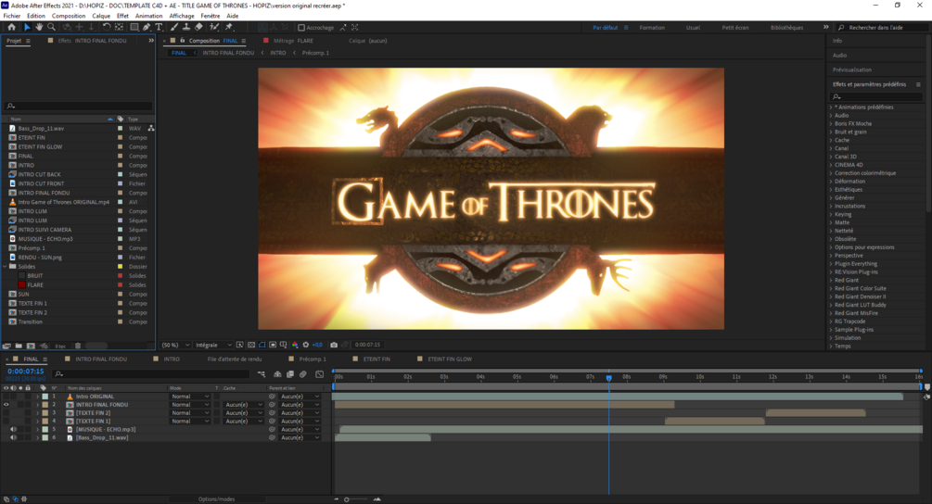The height and width of the screenshot is (504, 932).
Task: Click the timeline ruler at 10s mark
Action: [699, 377]
